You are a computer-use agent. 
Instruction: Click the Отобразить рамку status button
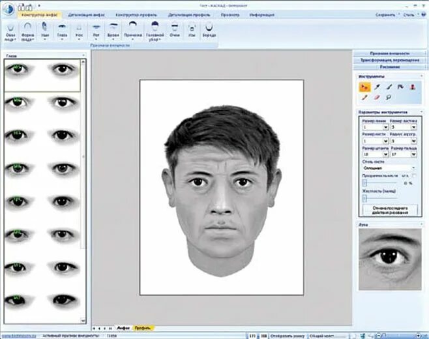click(288, 336)
